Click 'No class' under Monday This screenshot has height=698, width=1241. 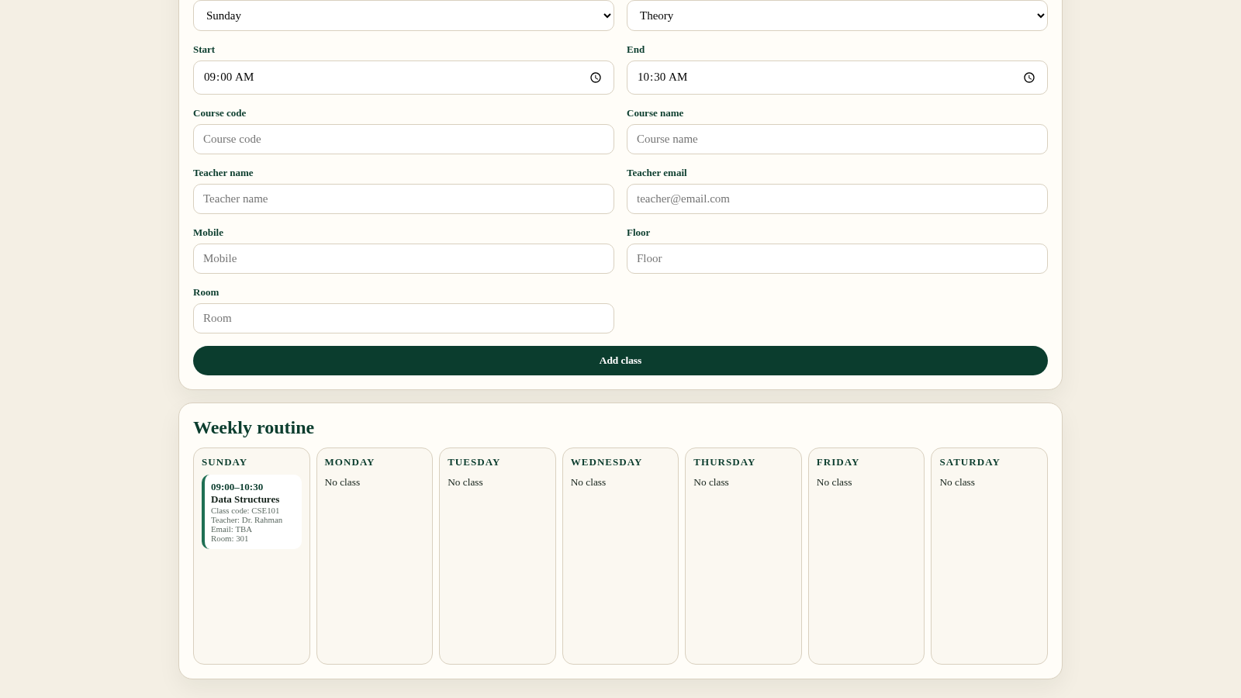pos(342,482)
